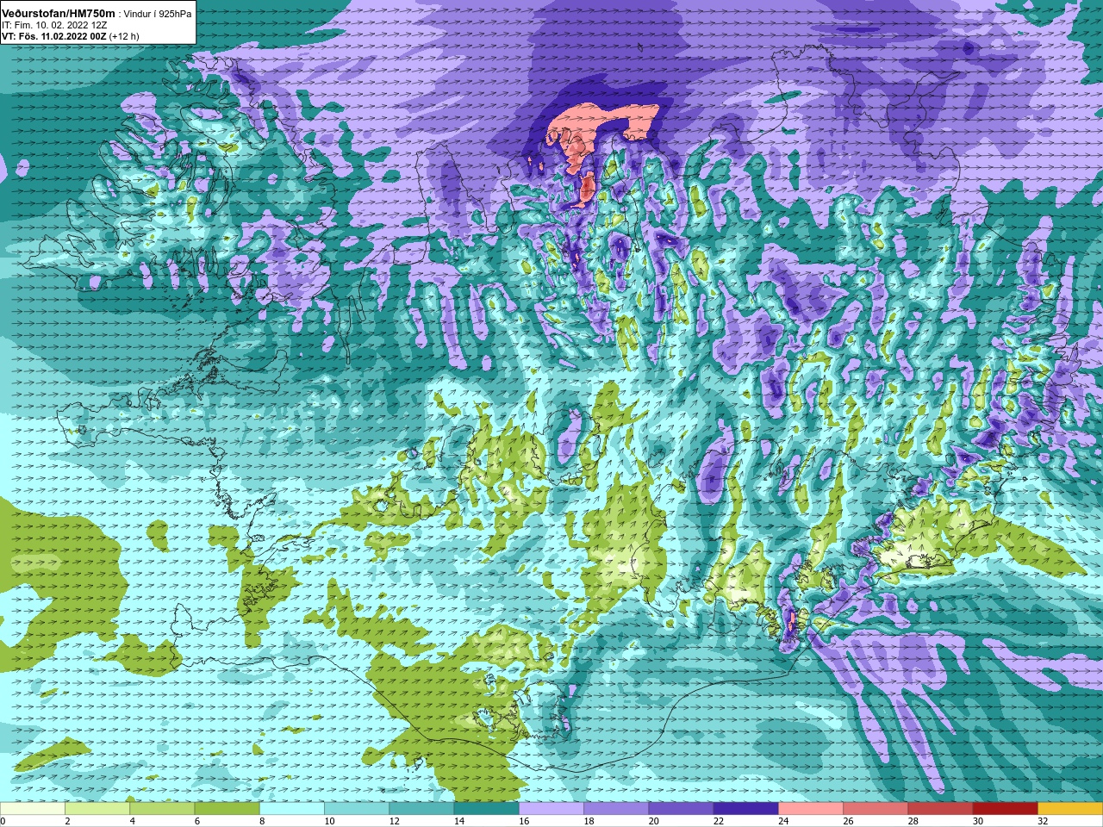1103x827 pixels.
Task: Click the legend scale label "16"
Action: pos(524,821)
